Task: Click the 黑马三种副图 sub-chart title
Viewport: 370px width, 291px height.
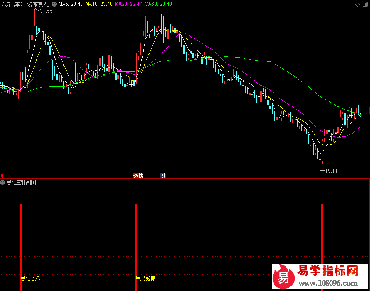Action: (21, 182)
